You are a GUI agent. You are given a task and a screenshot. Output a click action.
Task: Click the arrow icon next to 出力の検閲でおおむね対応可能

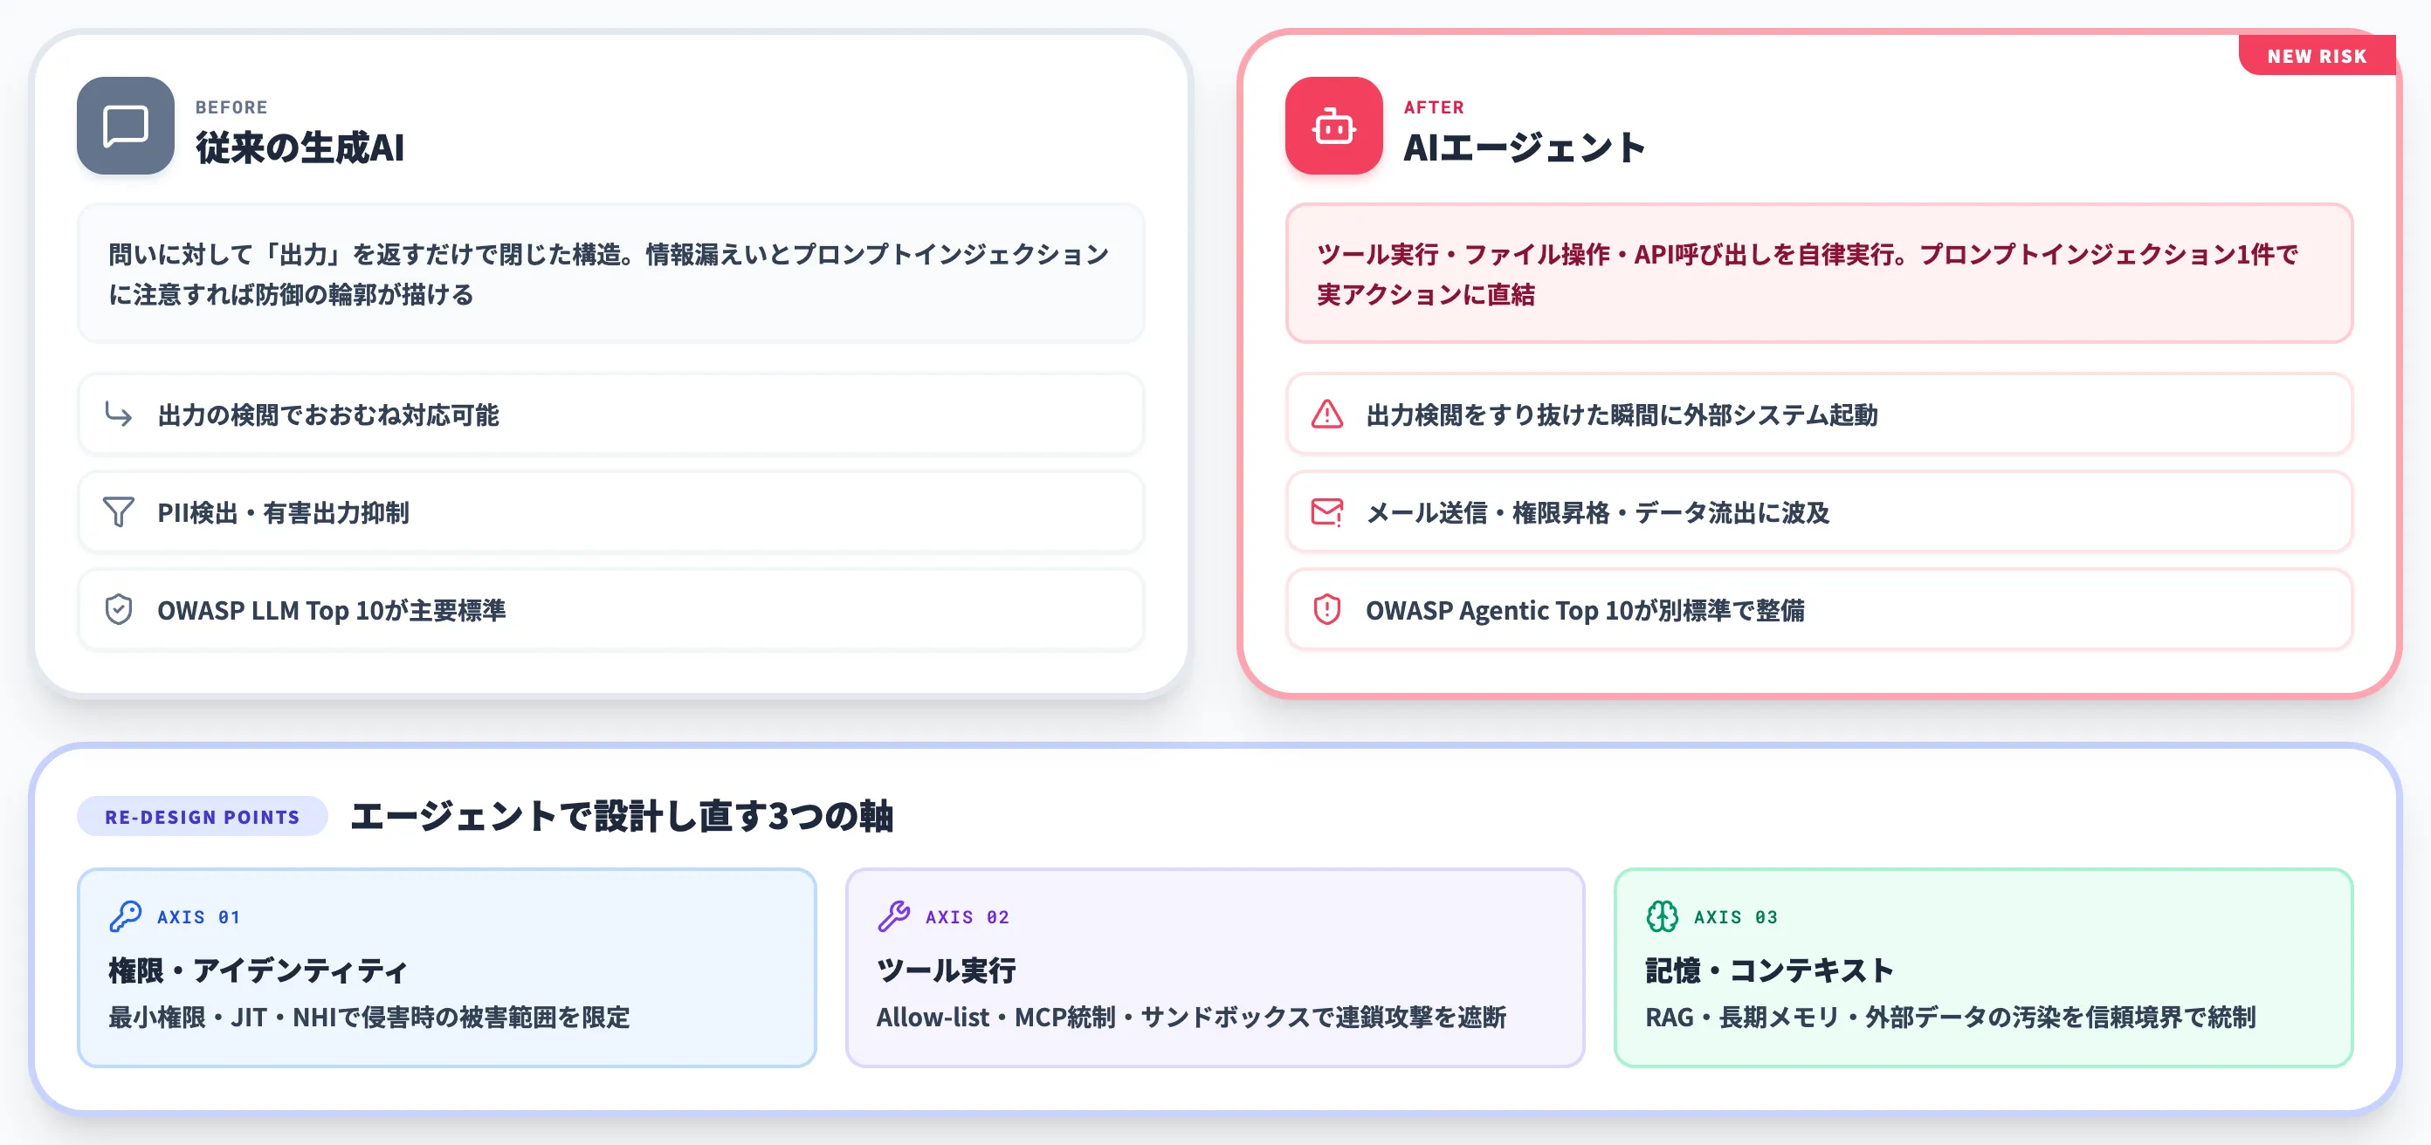click(x=118, y=414)
